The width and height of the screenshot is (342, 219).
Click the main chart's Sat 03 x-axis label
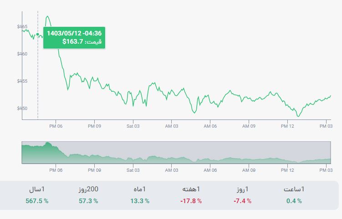133,126
